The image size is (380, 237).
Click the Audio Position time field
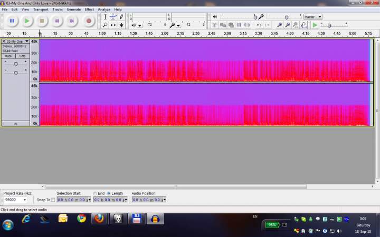pyautogui.click(x=149, y=200)
